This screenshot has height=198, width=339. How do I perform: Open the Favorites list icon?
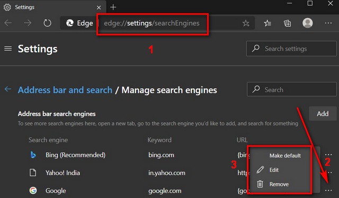click(267, 23)
